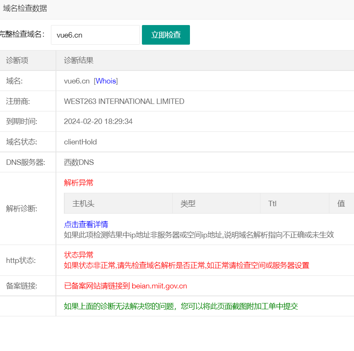The height and width of the screenshot is (351, 354).
Task: Click the 诊断结果 table header
Action: [78, 61]
